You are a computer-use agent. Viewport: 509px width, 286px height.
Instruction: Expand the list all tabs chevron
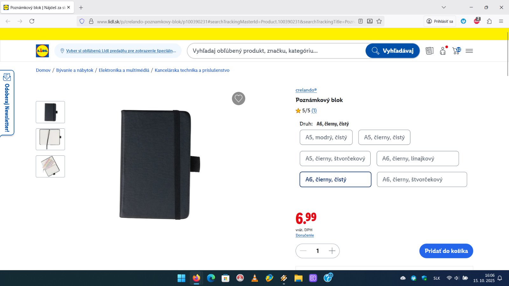[x=444, y=7]
